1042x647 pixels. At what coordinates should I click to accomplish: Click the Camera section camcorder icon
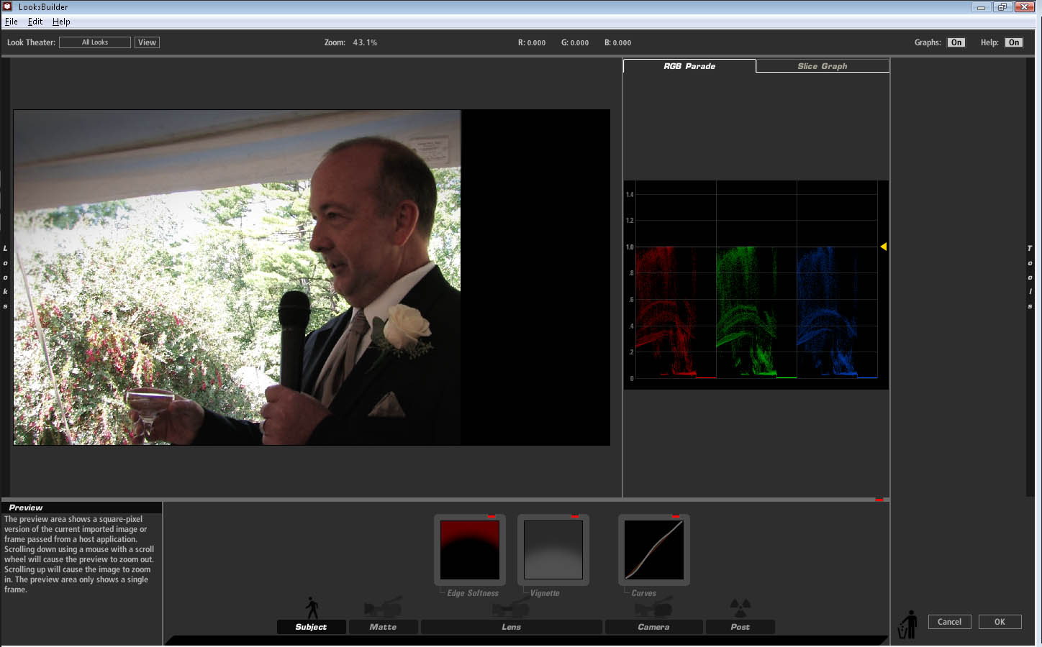(653, 608)
